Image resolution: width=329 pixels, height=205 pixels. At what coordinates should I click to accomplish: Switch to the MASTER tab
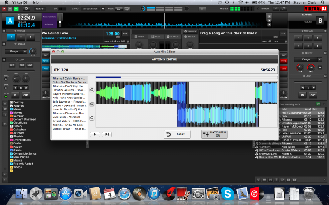tap(190, 36)
